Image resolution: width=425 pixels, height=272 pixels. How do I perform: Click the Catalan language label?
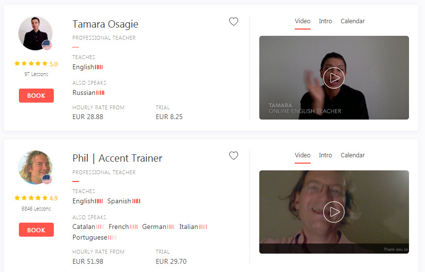click(x=84, y=227)
